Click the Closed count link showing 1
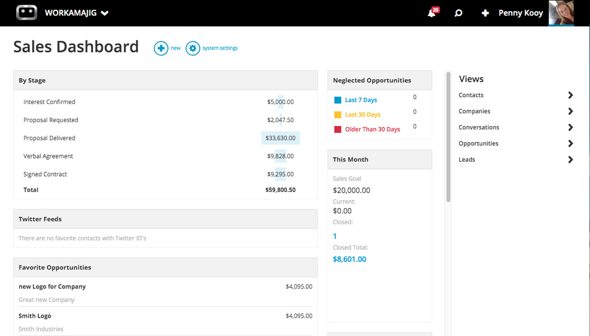Viewport: 590px width, 336px height. [335, 236]
